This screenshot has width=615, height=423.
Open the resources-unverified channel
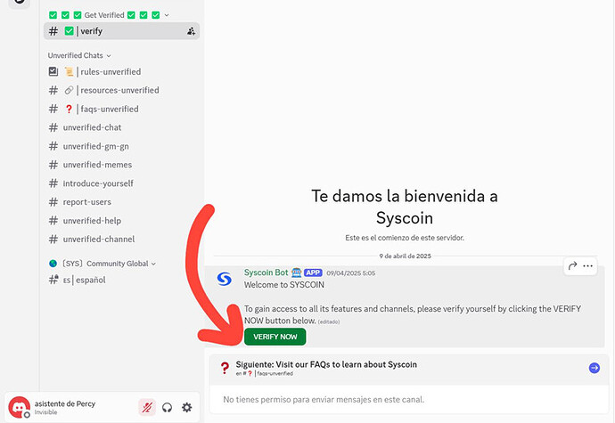pyautogui.click(x=121, y=90)
